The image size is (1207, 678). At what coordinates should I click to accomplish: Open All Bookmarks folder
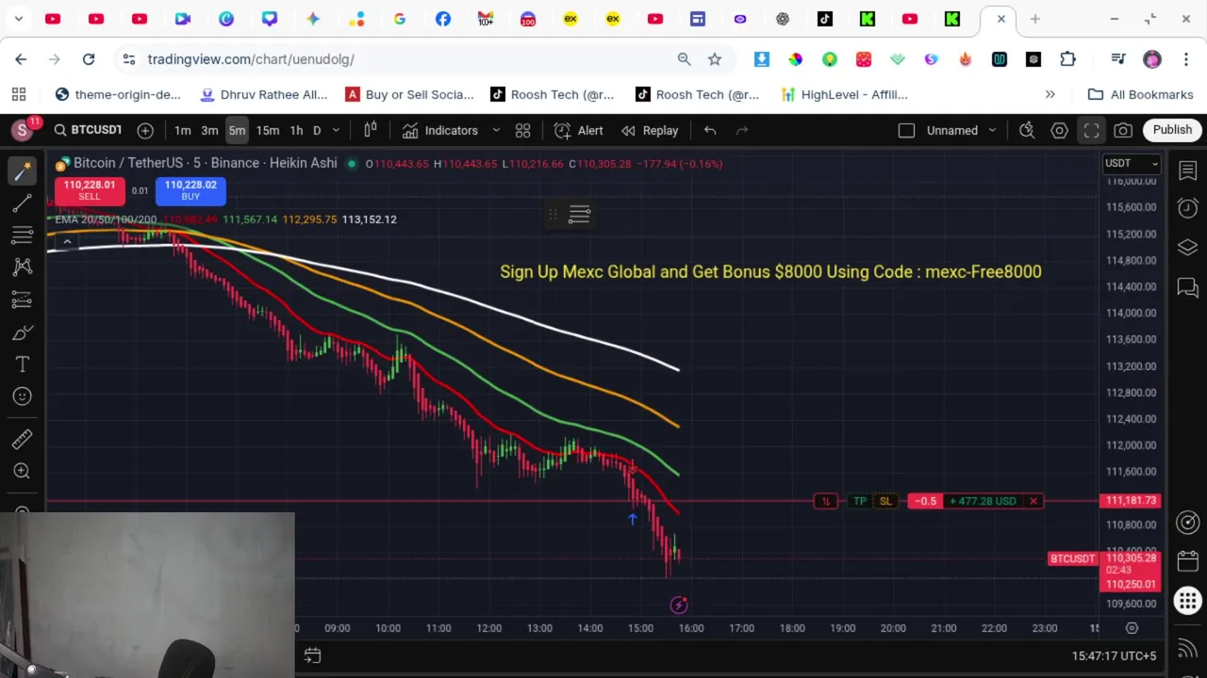click(1140, 94)
